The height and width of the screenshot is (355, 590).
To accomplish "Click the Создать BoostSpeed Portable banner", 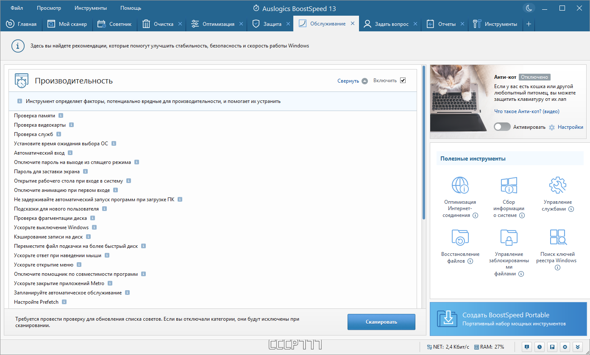I will coord(509,319).
